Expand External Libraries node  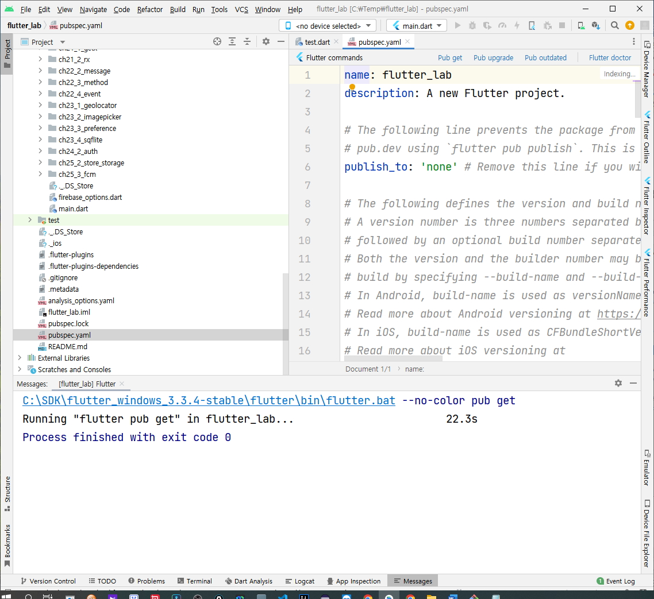19,358
